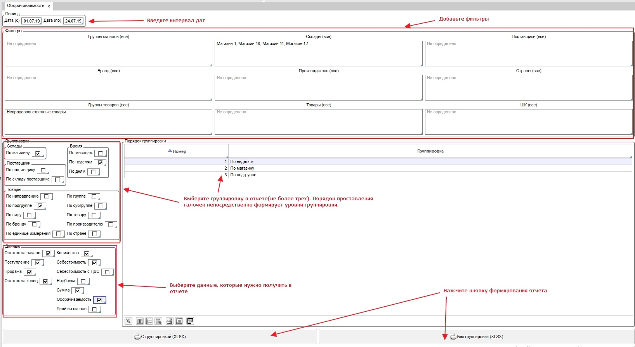Image resolution: width=635 pixels, height=347 pixels.
Task: Open the Поставщики filter selection field
Action: [528, 54]
